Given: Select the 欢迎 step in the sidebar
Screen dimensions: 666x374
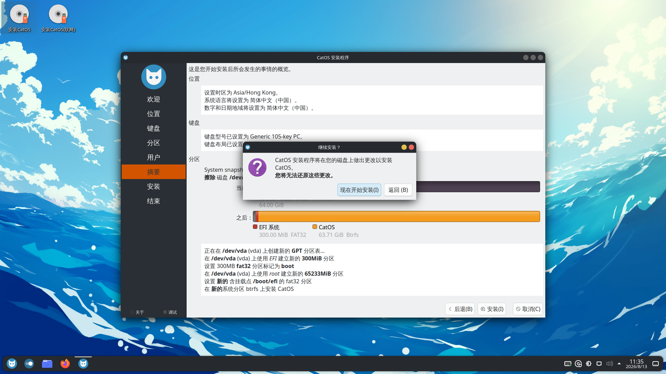Looking at the screenshot, I should point(154,99).
